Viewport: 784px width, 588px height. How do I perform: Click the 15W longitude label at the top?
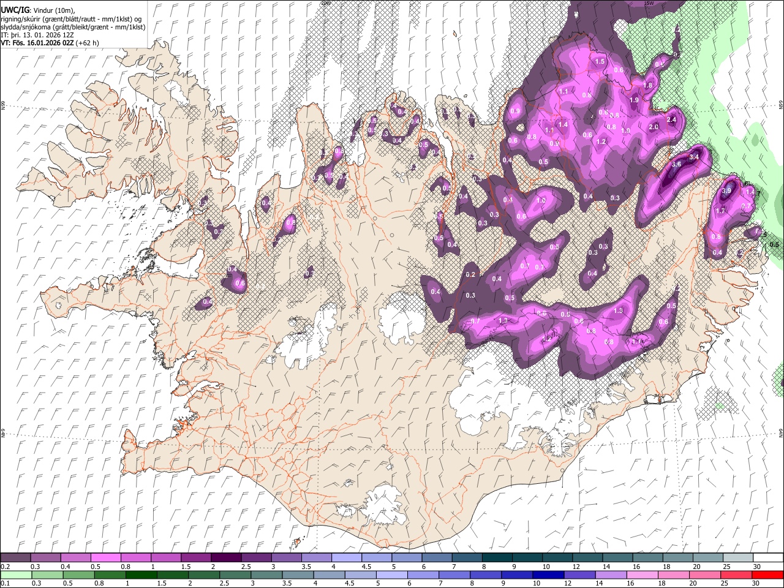pyautogui.click(x=649, y=3)
